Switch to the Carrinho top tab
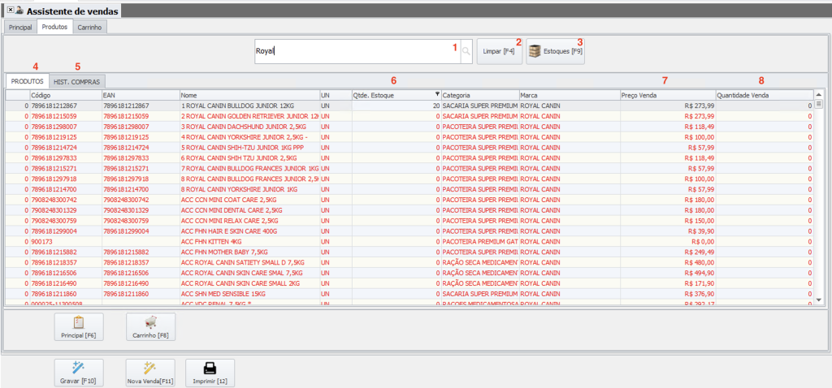 click(89, 27)
